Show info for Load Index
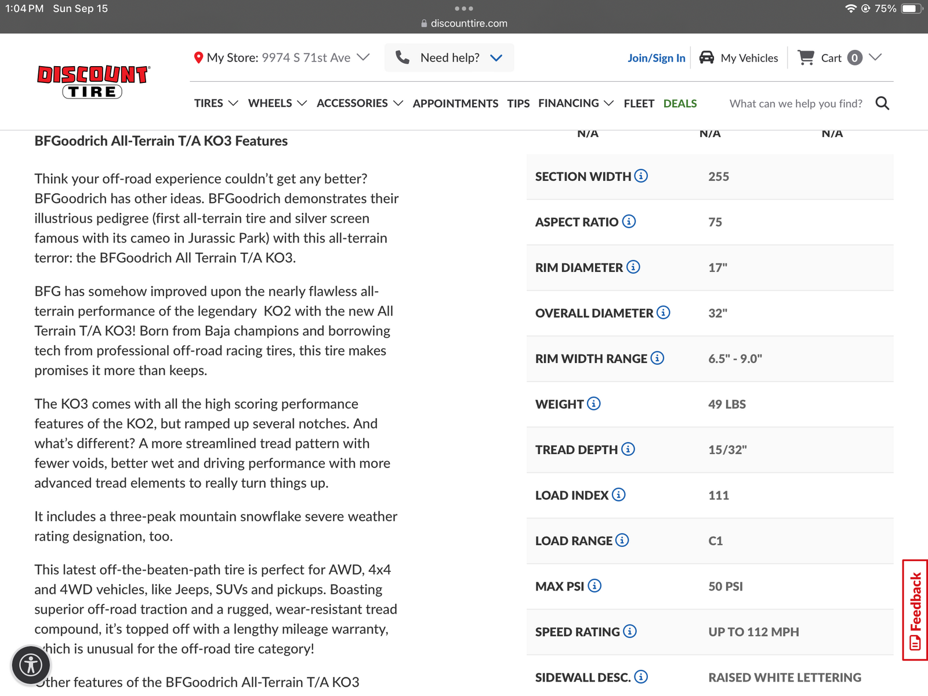 click(x=619, y=495)
